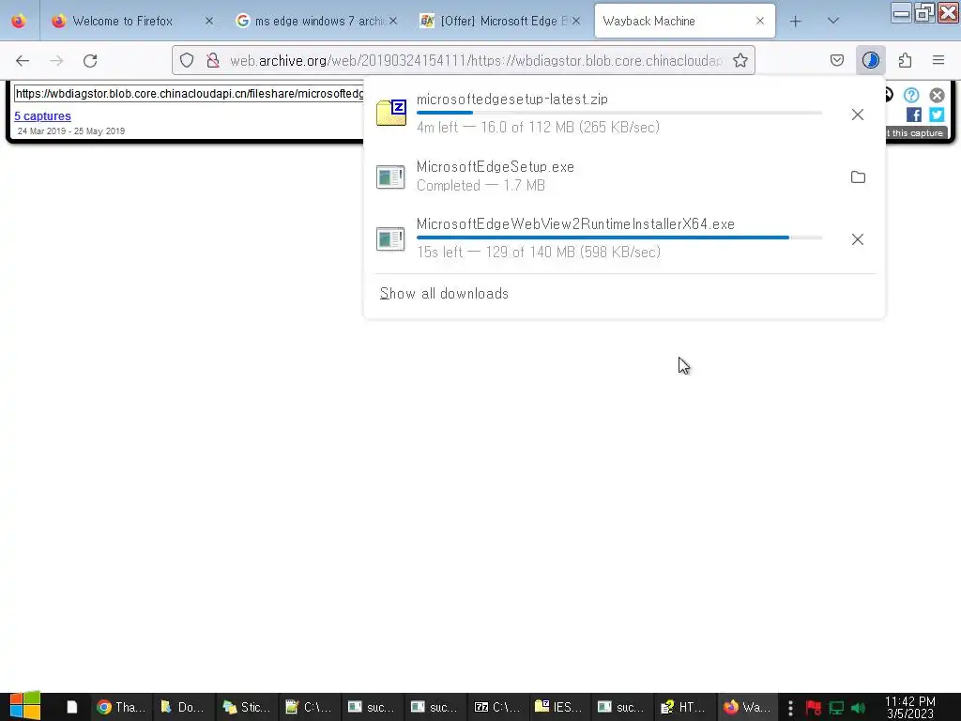The image size is (961, 721).
Task: Open the HT... help taskbar item
Action: [x=683, y=707]
